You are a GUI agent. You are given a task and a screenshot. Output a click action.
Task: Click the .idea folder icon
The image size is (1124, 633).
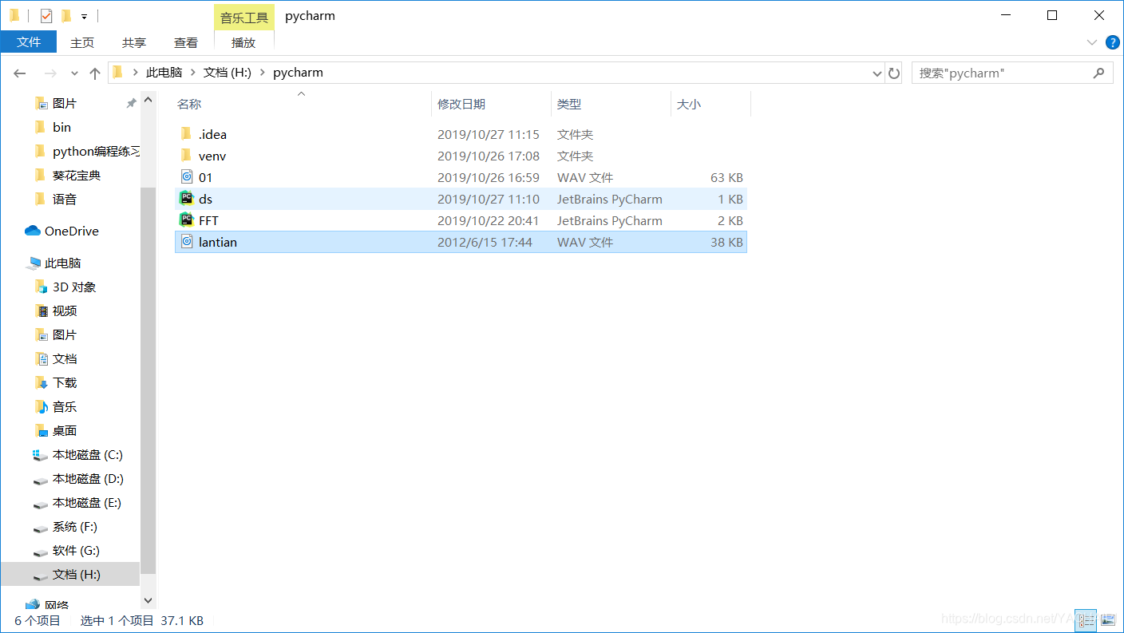coord(186,134)
